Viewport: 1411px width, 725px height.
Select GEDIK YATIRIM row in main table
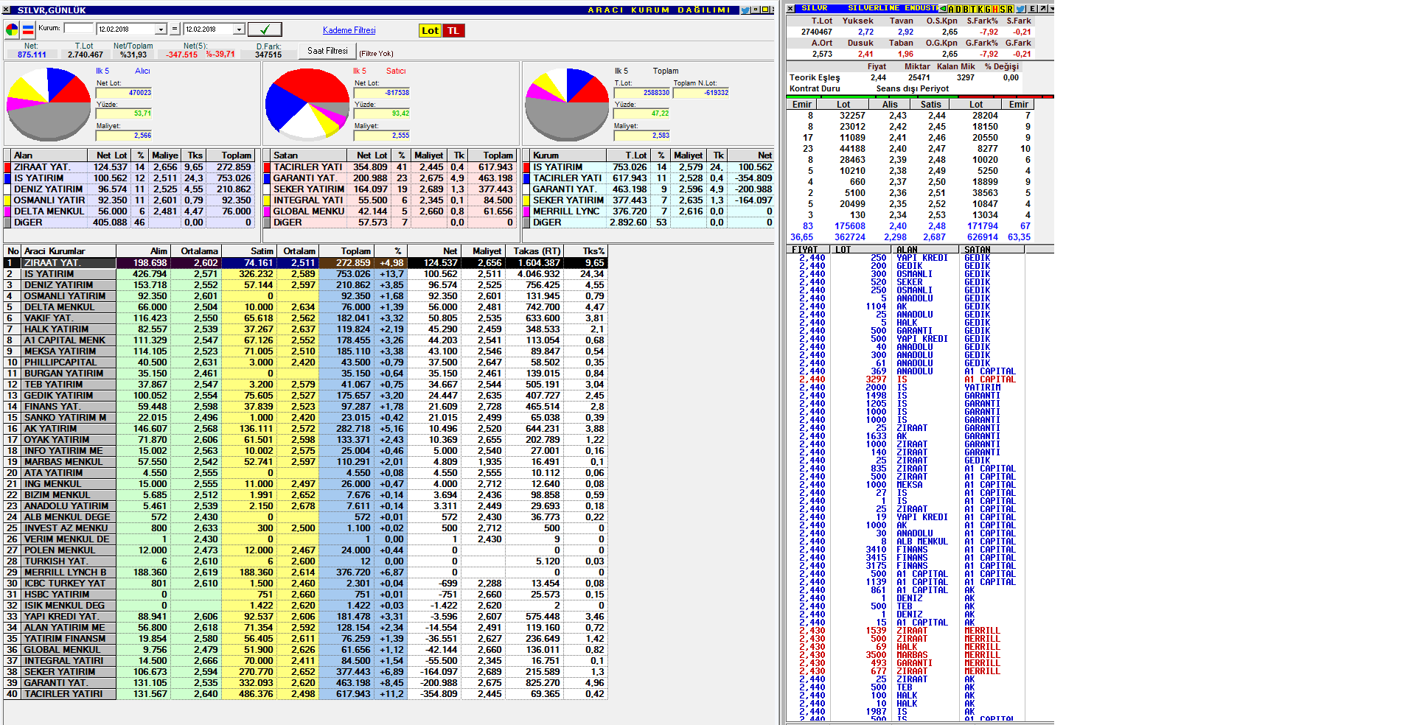305,396
